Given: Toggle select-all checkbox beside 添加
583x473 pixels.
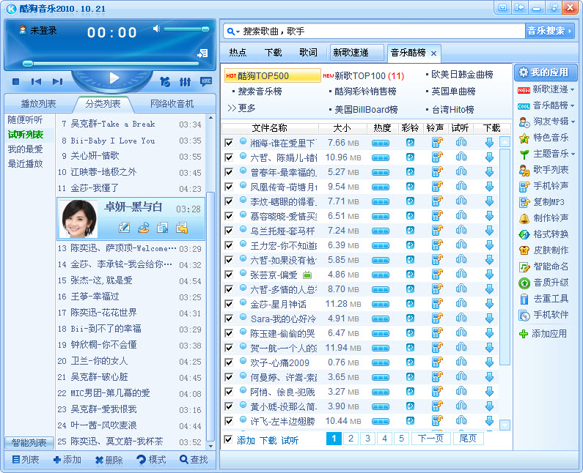Looking at the screenshot, I should [x=229, y=440].
